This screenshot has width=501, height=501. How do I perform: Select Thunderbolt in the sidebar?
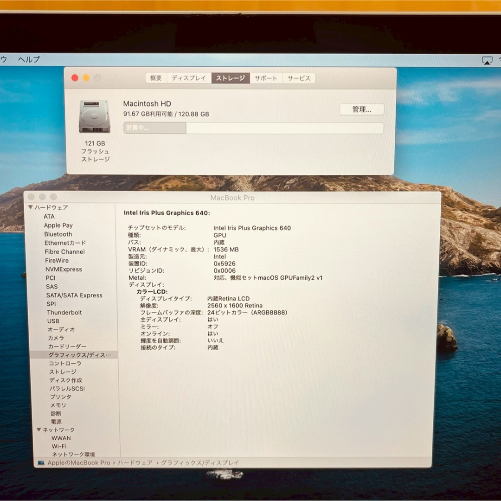click(x=64, y=313)
